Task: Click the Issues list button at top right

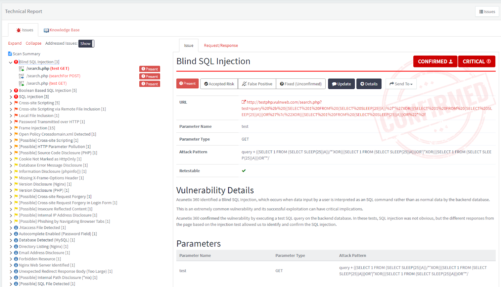Action: point(487,12)
